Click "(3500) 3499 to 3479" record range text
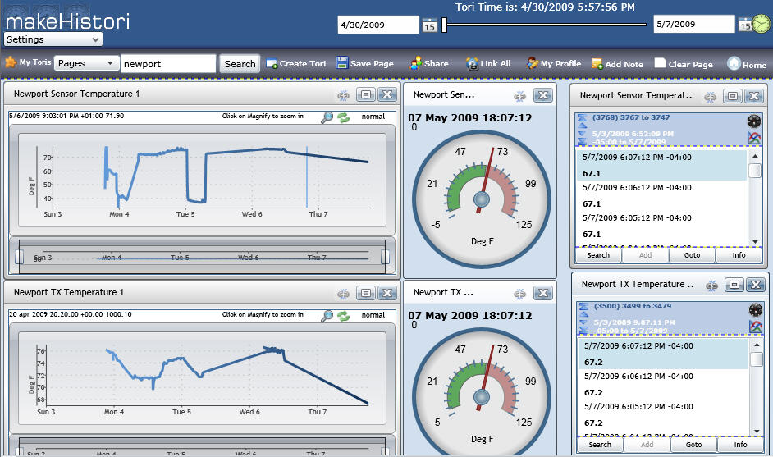 coord(633,306)
